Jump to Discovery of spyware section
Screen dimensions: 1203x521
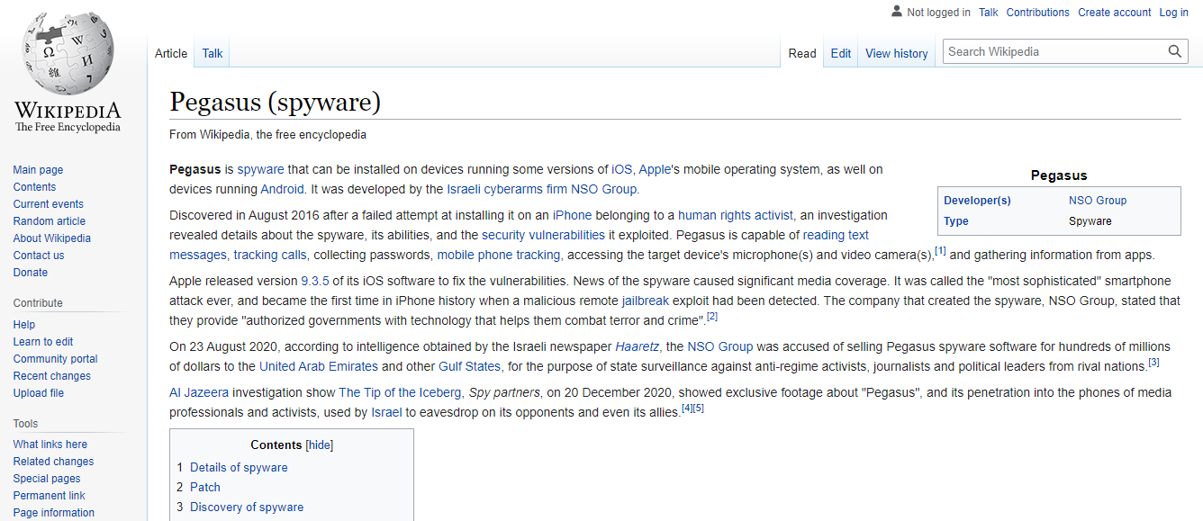pyautogui.click(x=247, y=508)
